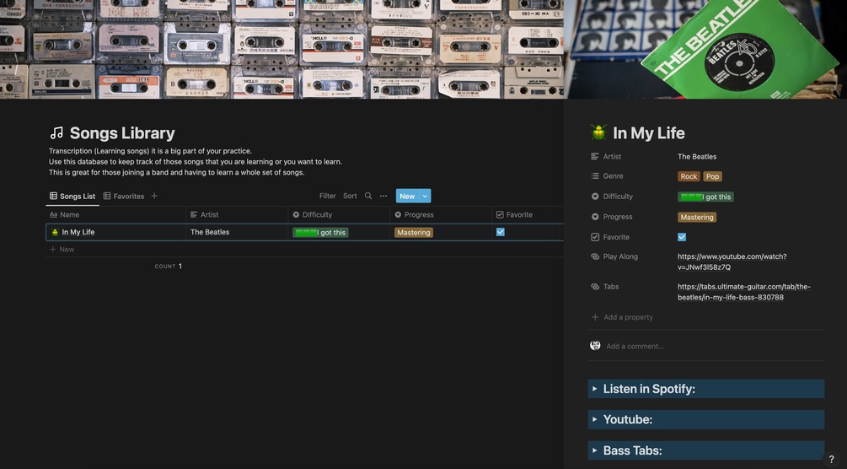Switch to the Favorites view tab
Viewport: 847px width, 469px height.
[x=124, y=197]
